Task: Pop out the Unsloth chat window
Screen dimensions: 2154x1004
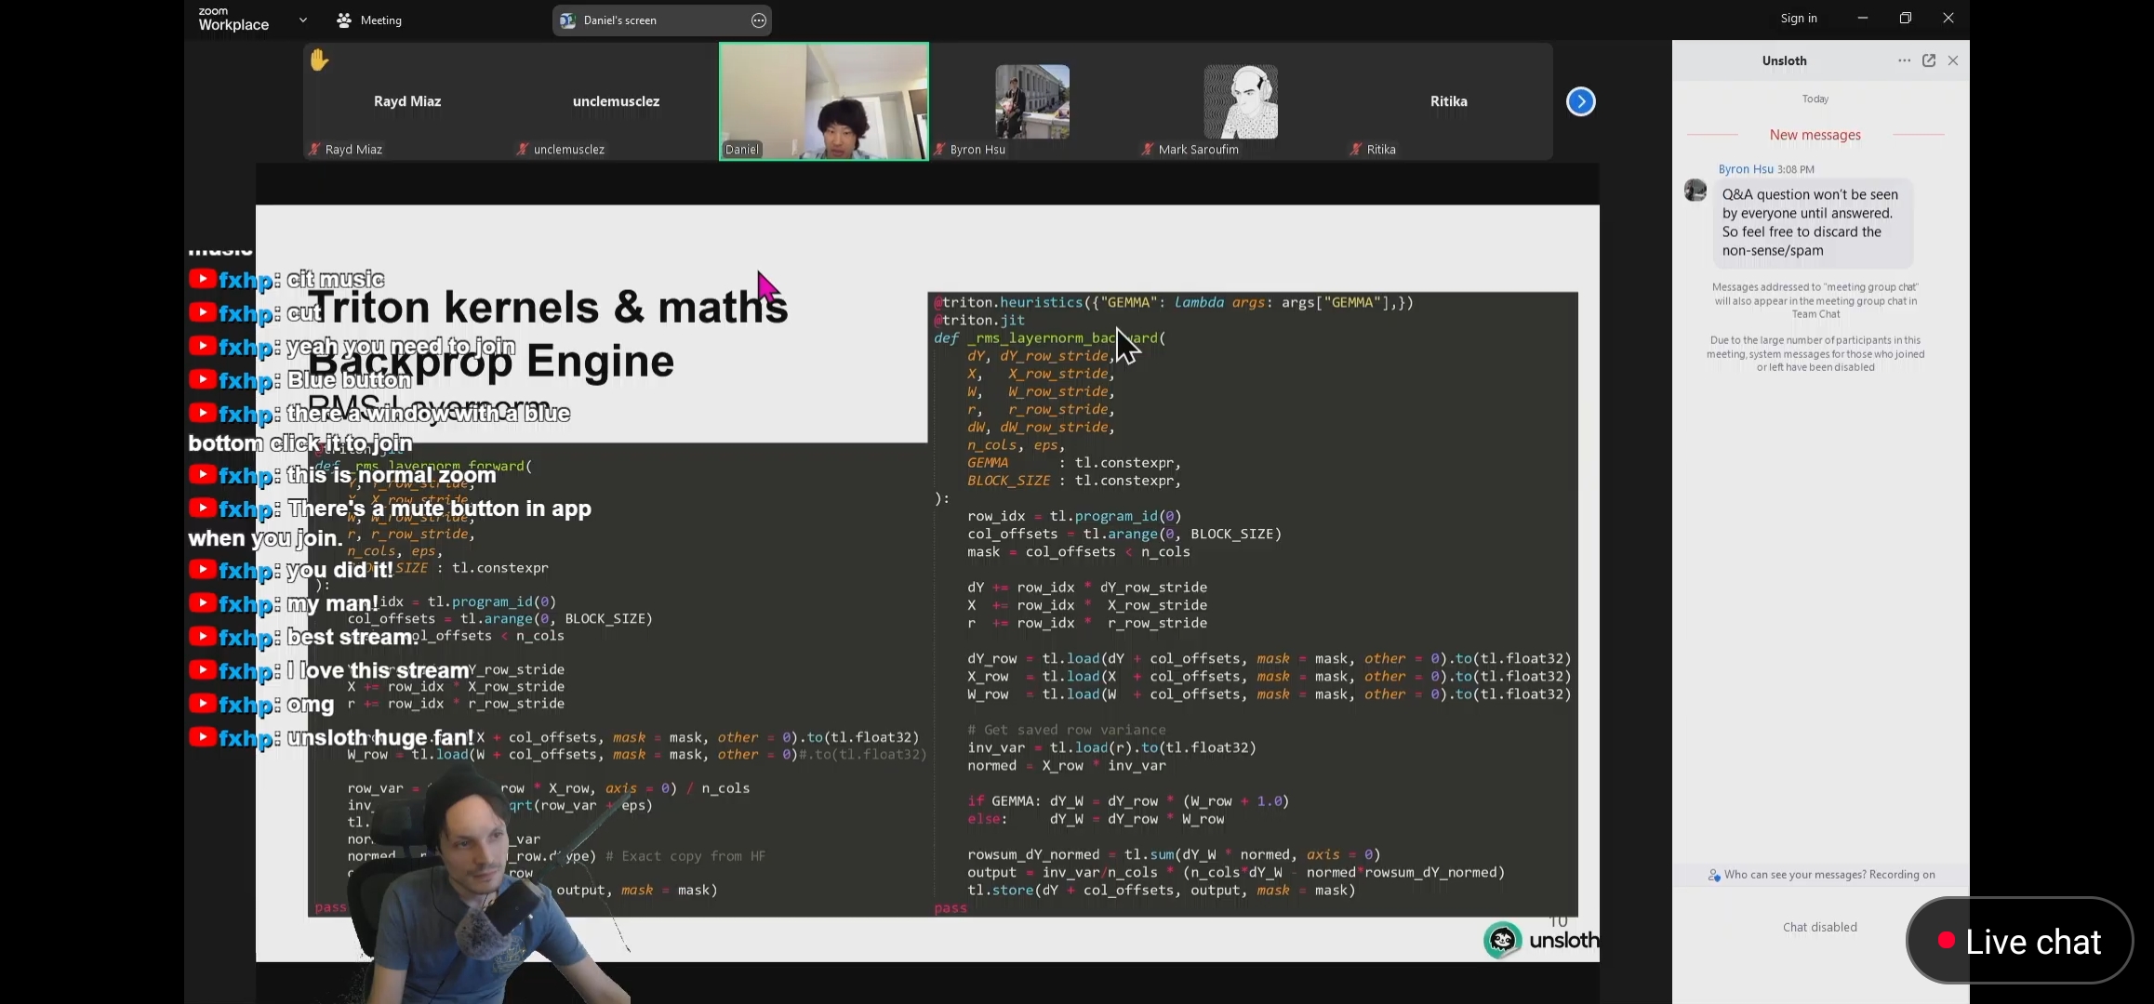Action: [1929, 60]
